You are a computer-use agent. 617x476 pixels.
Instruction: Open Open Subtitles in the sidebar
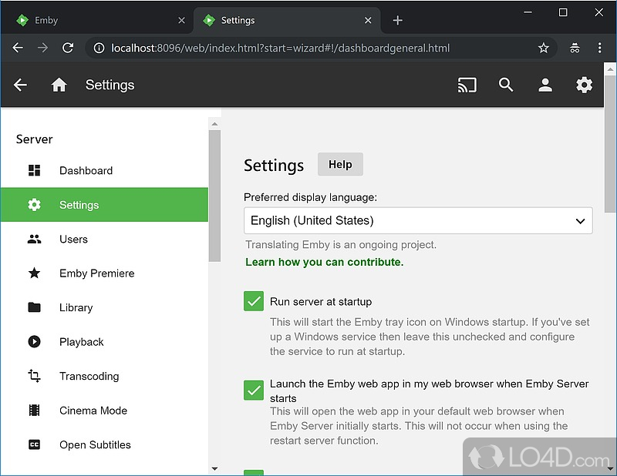(x=104, y=444)
